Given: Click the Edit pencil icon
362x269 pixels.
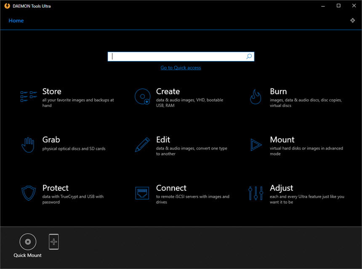Looking at the screenshot, I should pyautogui.click(x=142, y=145).
